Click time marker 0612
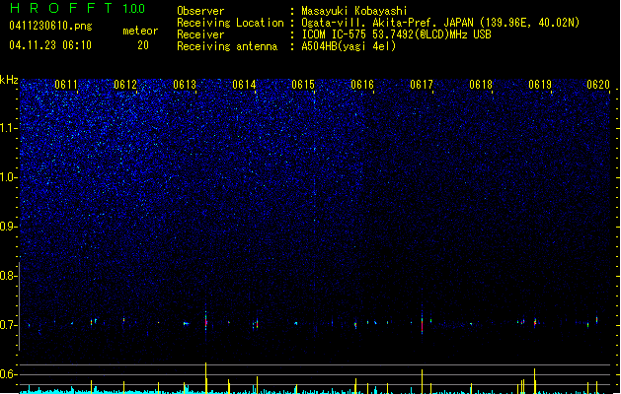The height and width of the screenshot is (394, 621). click(125, 85)
